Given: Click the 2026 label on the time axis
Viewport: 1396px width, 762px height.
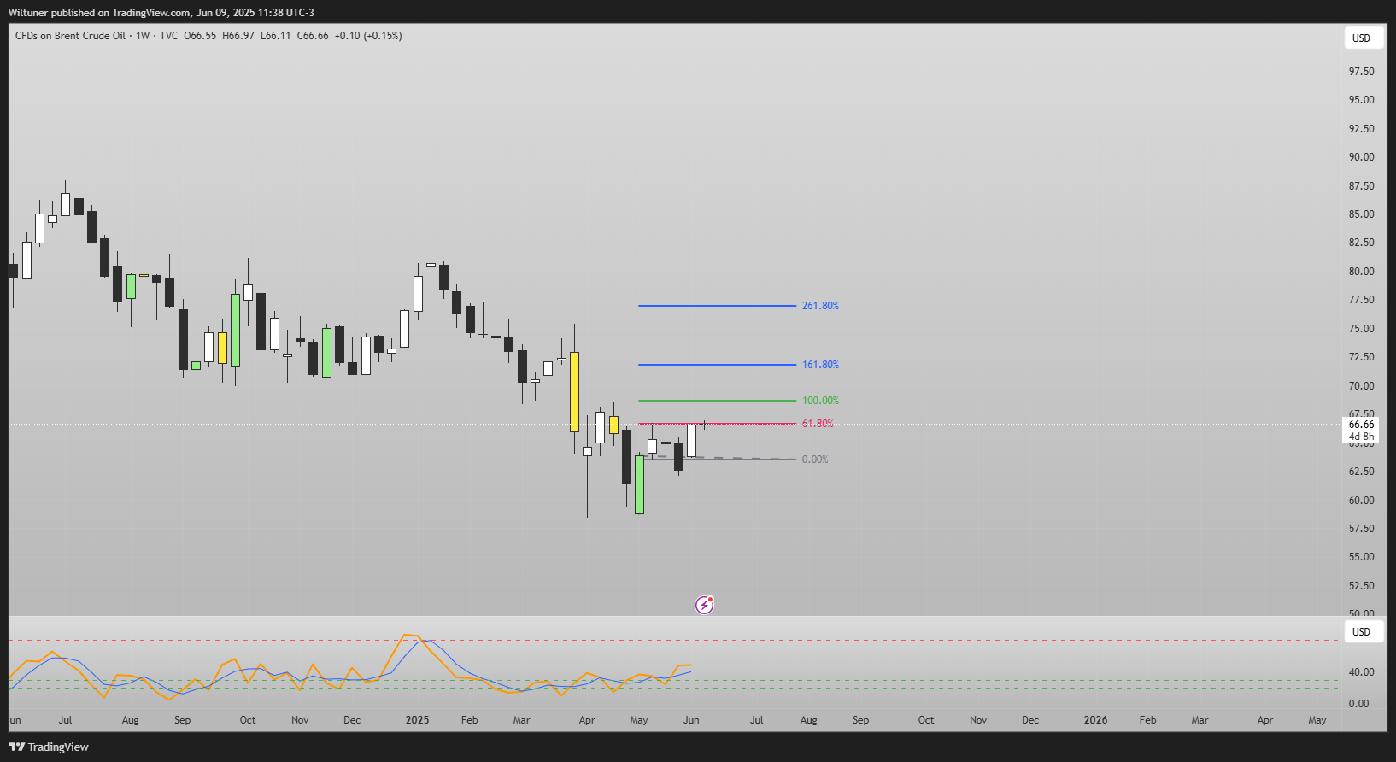Looking at the screenshot, I should coord(1095,720).
